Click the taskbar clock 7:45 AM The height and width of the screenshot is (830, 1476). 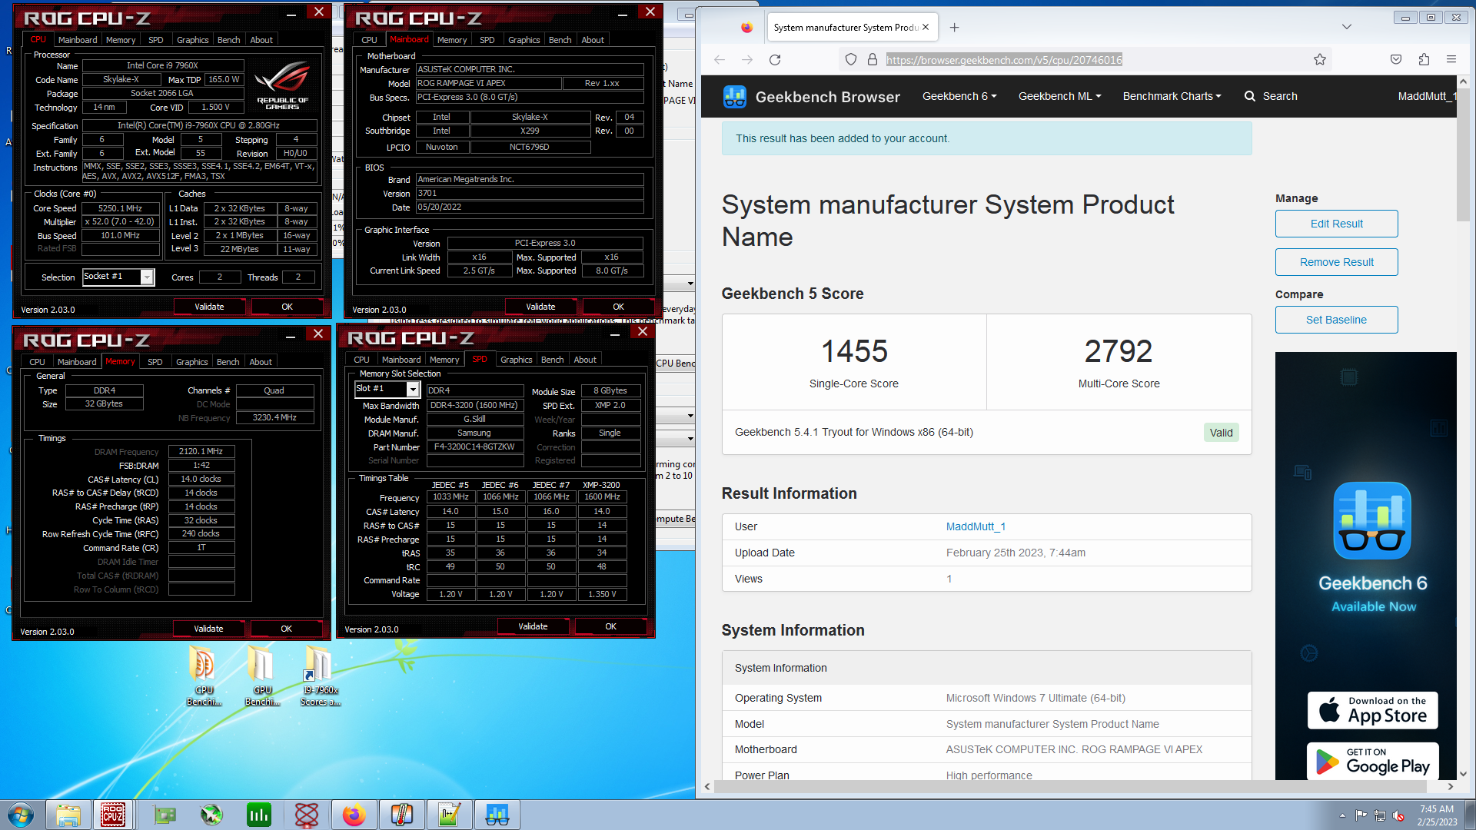pos(1437,809)
